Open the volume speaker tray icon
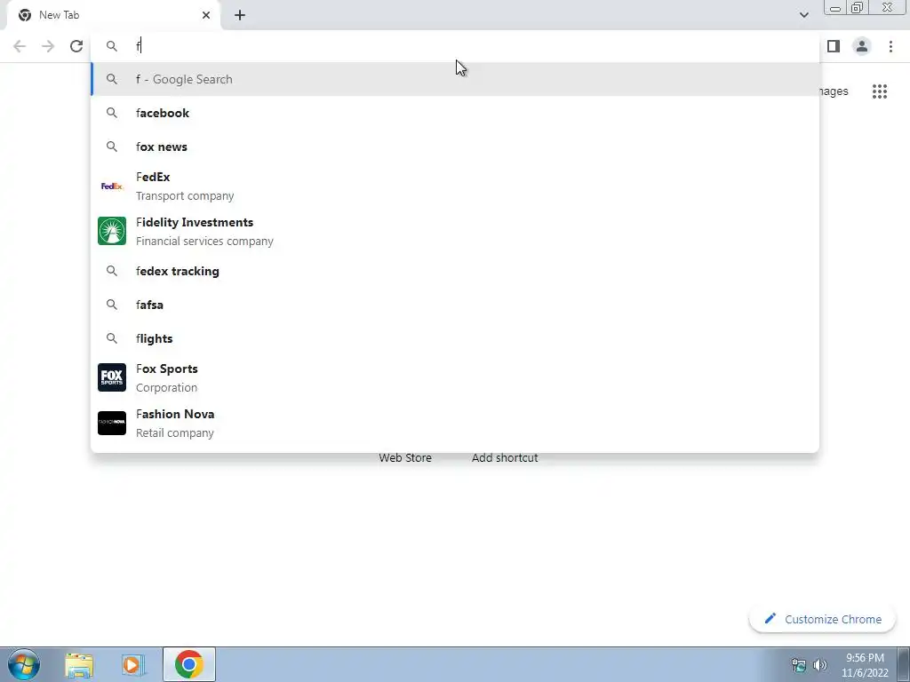The width and height of the screenshot is (910, 682). tap(820, 665)
